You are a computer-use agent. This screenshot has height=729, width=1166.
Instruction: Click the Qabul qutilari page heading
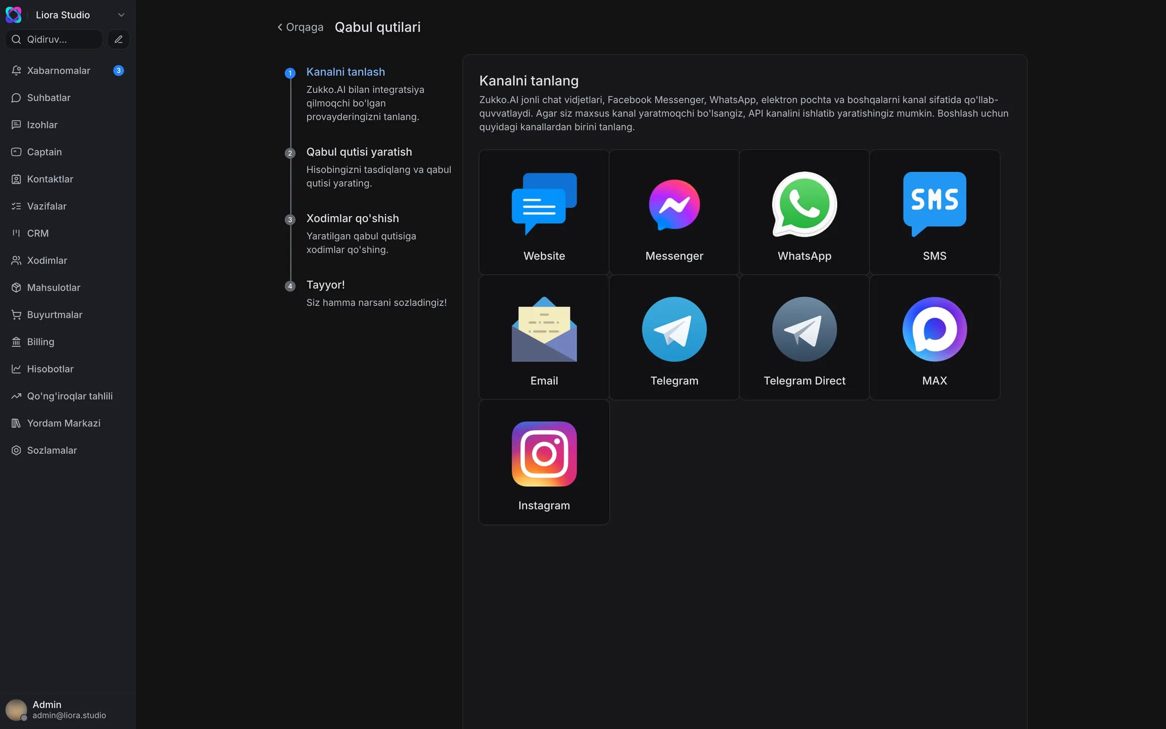[377, 27]
